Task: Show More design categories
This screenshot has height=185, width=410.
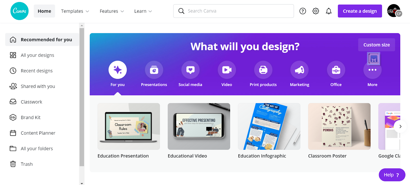Action: click(372, 70)
